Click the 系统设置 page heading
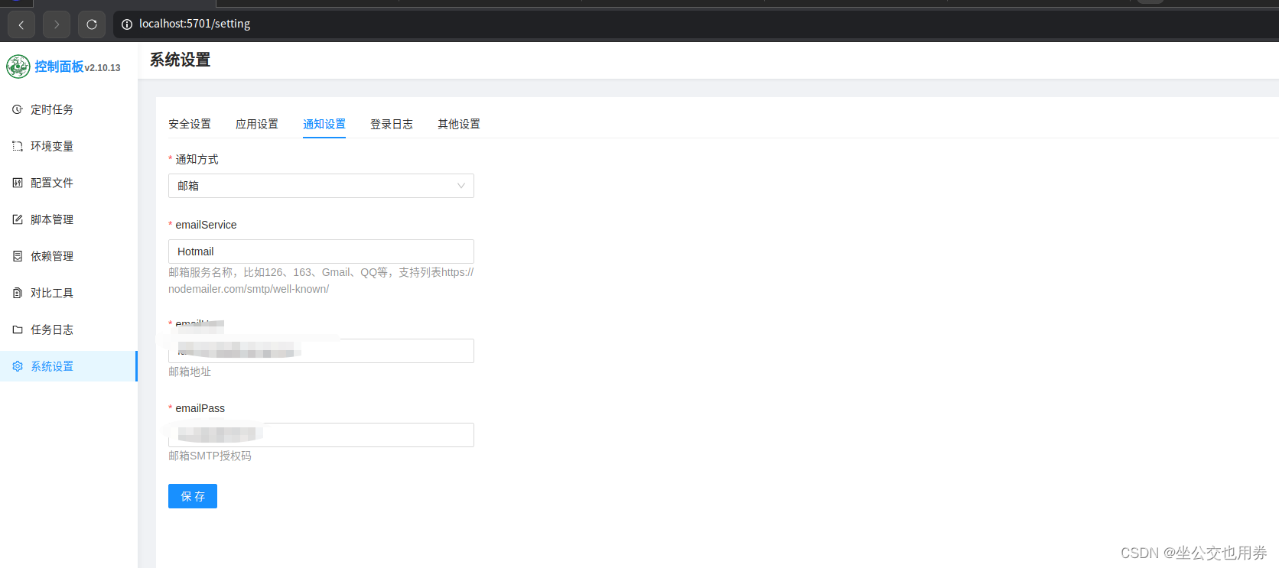The height and width of the screenshot is (568, 1279). pyautogui.click(x=180, y=60)
